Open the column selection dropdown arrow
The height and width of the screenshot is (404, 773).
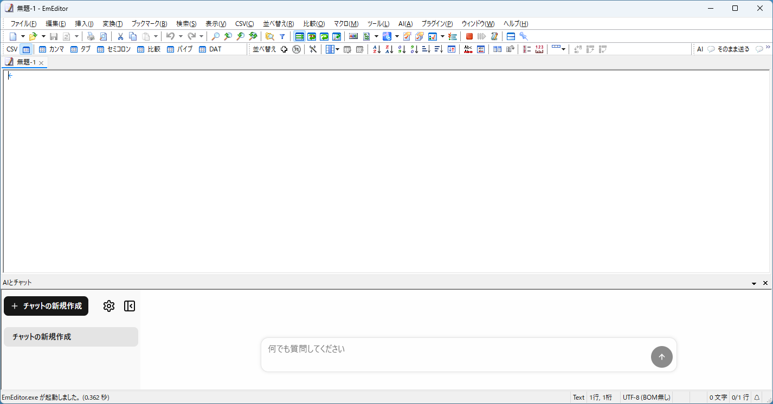tap(338, 49)
